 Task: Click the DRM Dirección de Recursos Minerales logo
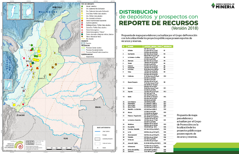point(35,145)
